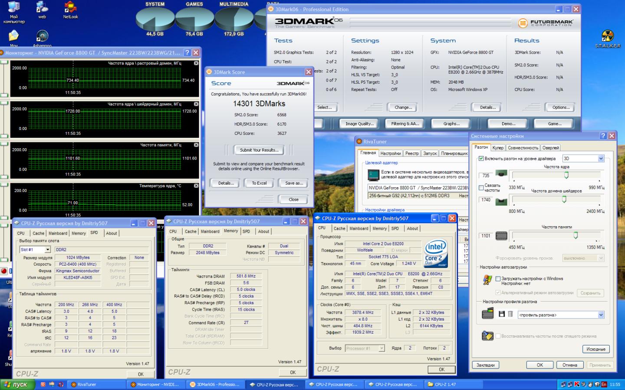Open the Настройки tab in RivaTuner
Image resolution: width=625 pixels, height=390 pixels.
click(x=391, y=153)
